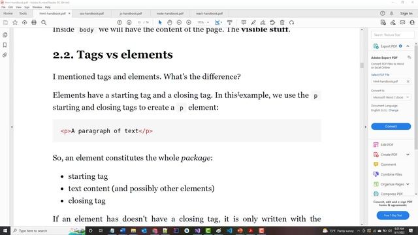Switch to the js-handbook.pdf tab
The width and height of the screenshot is (418, 235).
(x=131, y=14)
